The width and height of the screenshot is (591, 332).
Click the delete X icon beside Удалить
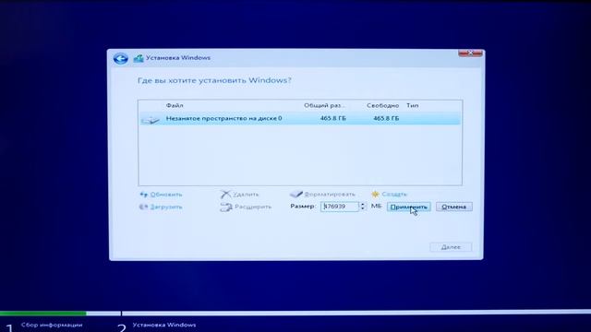225,195
